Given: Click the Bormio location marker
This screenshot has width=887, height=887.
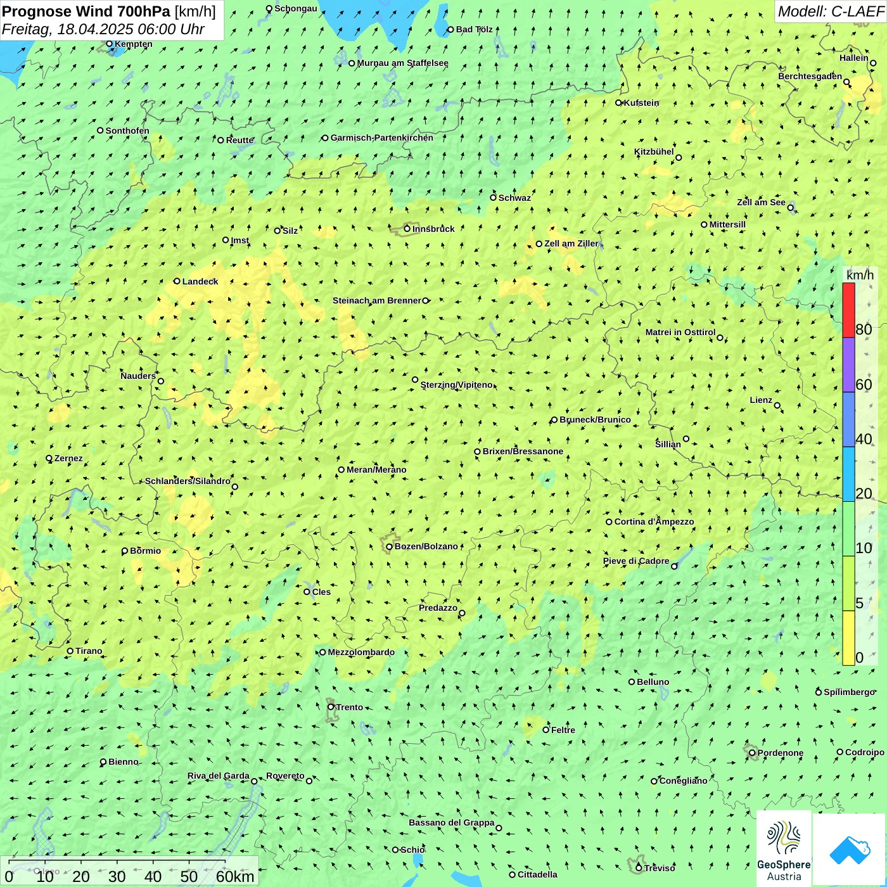Looking at the screenshot, I should (125, 551).
